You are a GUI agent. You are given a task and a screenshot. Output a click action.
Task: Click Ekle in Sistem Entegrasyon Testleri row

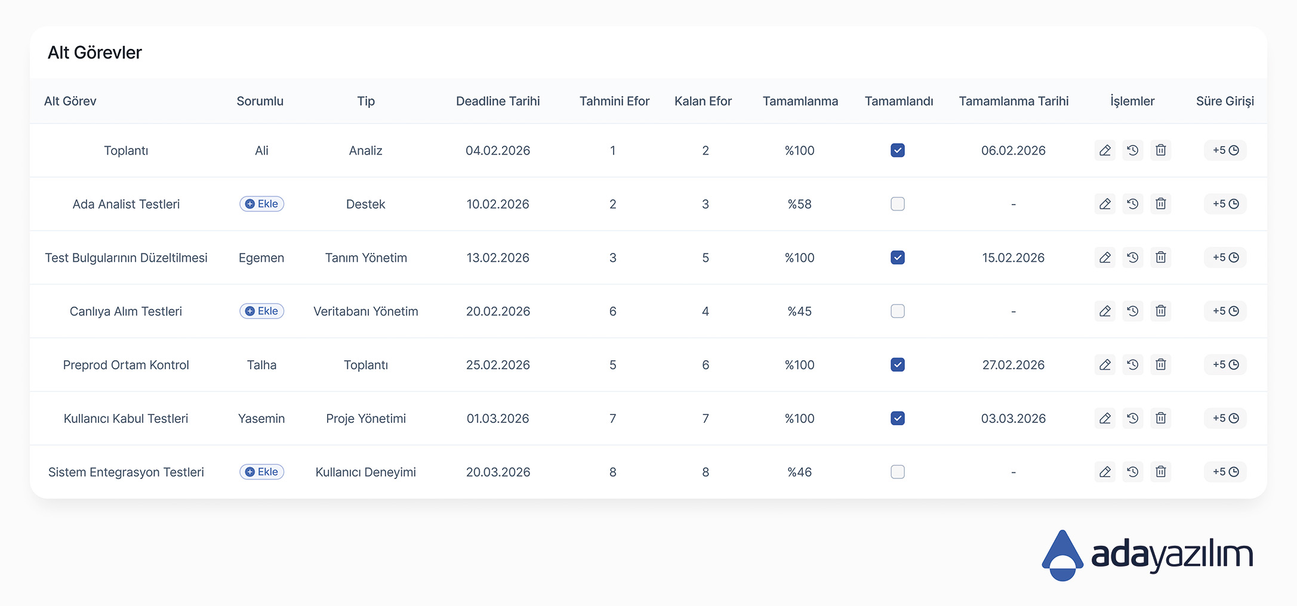pyautogui.click(x=261, y=472)
